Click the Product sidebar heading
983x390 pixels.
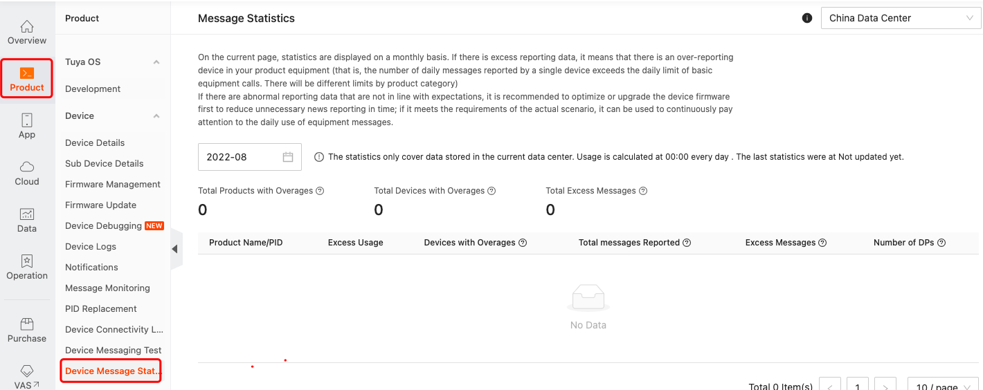point(82,19)
